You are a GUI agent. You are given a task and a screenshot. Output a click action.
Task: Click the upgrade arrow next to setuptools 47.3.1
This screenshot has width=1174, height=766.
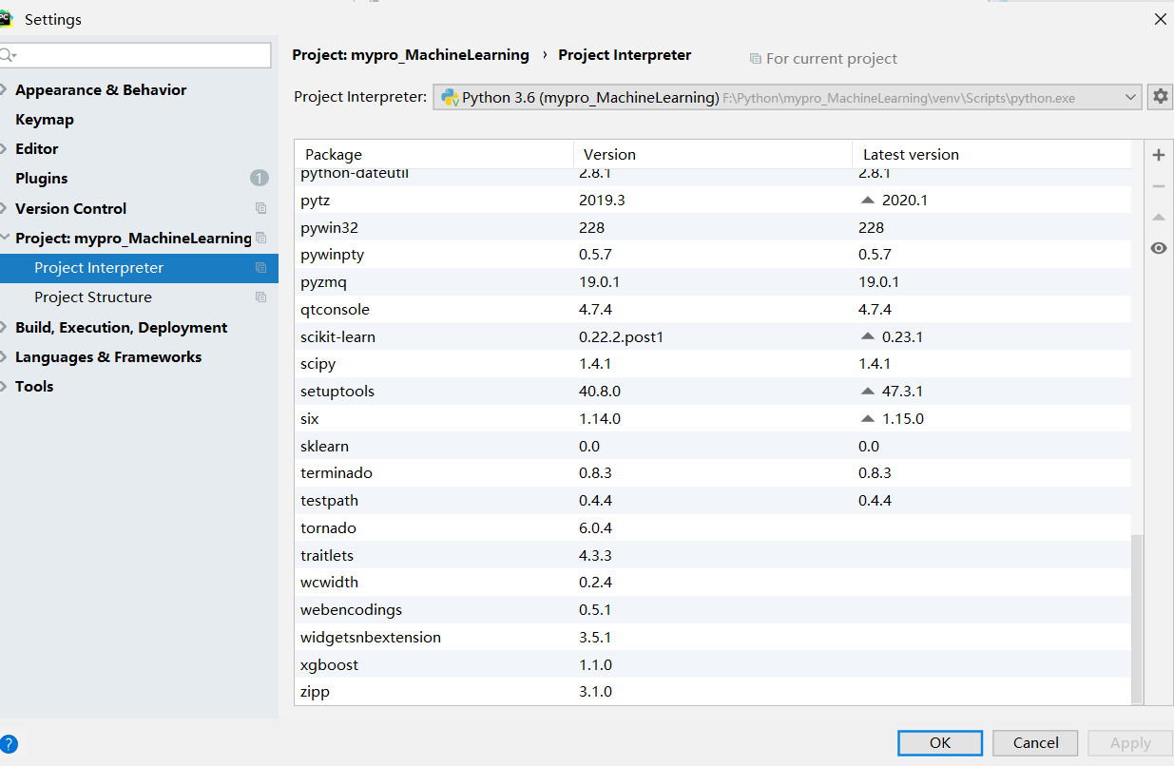point(866,392)
